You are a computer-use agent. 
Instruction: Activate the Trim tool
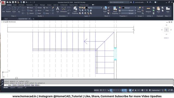pyautogui.click(x=46, y=8)
